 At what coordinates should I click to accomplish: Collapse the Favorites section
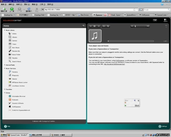[5, 89]
